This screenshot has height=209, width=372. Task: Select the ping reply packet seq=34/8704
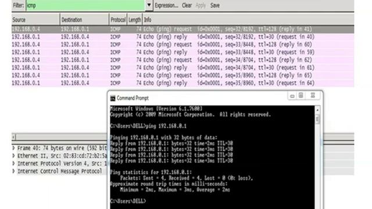(x=183, y=67)
